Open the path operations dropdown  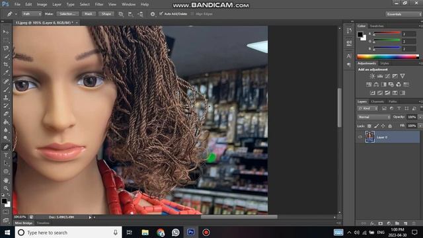121,14
